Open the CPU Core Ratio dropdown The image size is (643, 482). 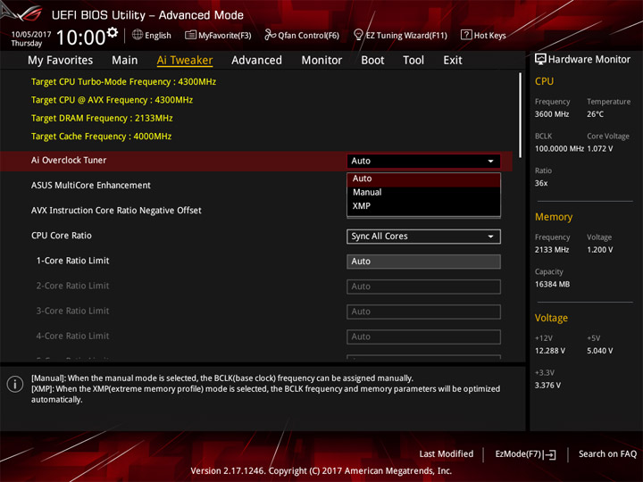coord(423,237)
